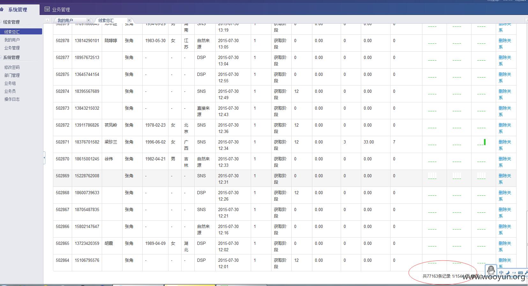Click 删除关系 for record 502875
Screen dimensions: 528x286
[x=505, y=77]
